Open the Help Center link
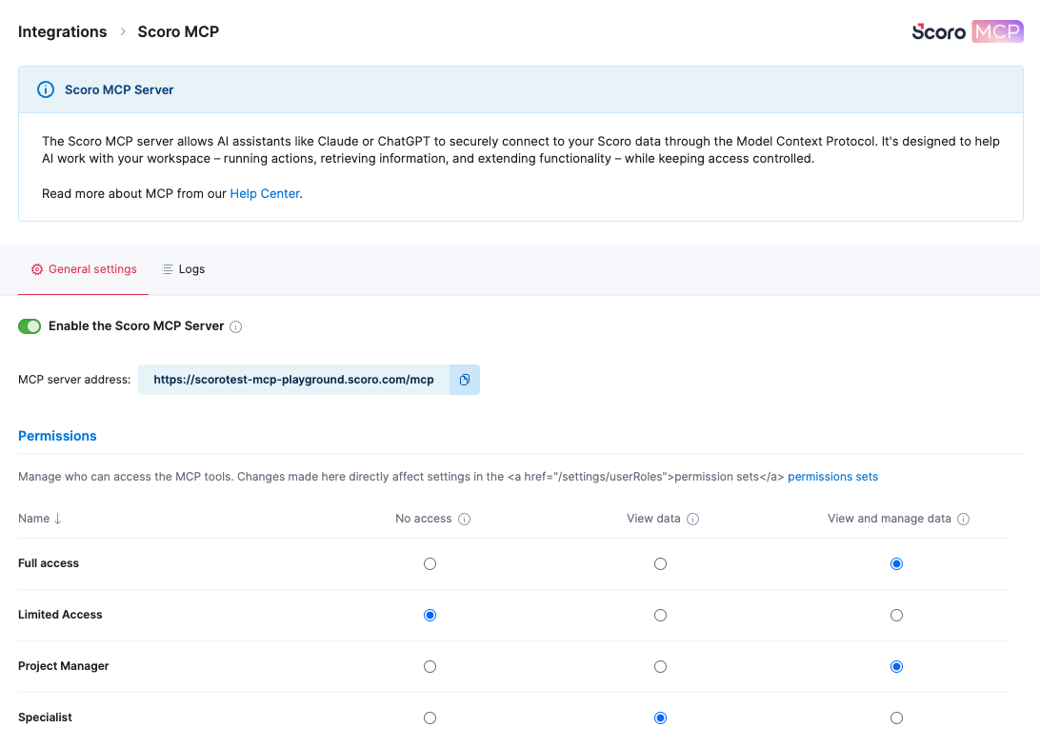Viewport: 1040px width, 747px height. [265, 193]
